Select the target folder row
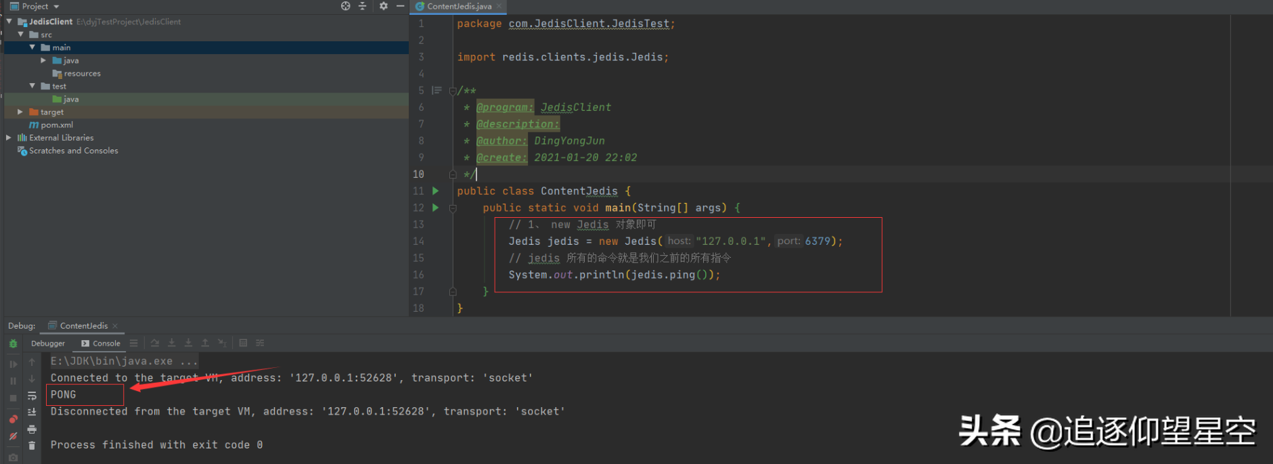This screenshot has height=464, width=1273. (x=206, y=112)
